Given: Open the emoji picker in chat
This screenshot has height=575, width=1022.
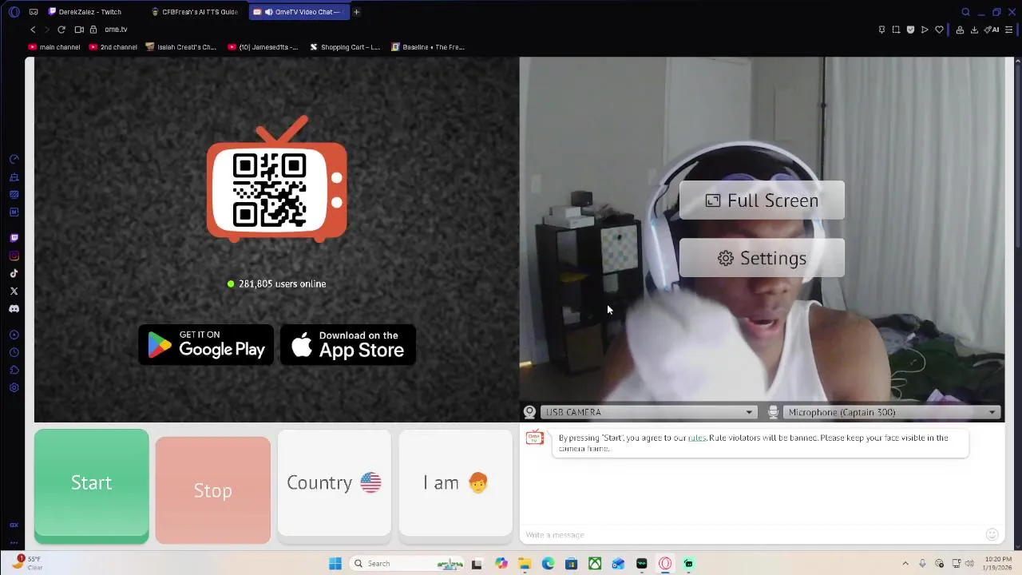Looking at the screenshot, I should [x=992, y=534].
